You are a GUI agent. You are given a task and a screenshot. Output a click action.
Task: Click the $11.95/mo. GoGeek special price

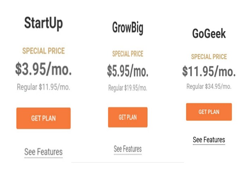(x=209, y=71)
